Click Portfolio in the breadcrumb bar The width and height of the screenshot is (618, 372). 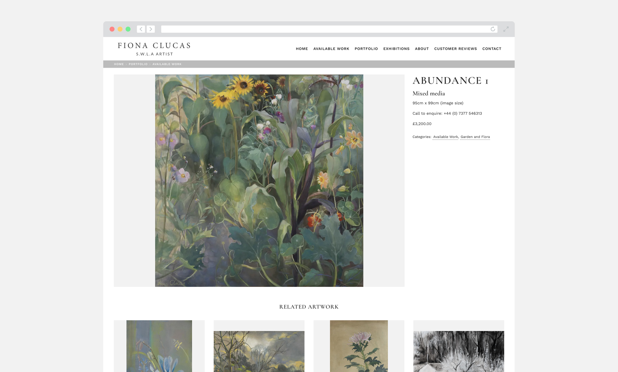(138, 64)
